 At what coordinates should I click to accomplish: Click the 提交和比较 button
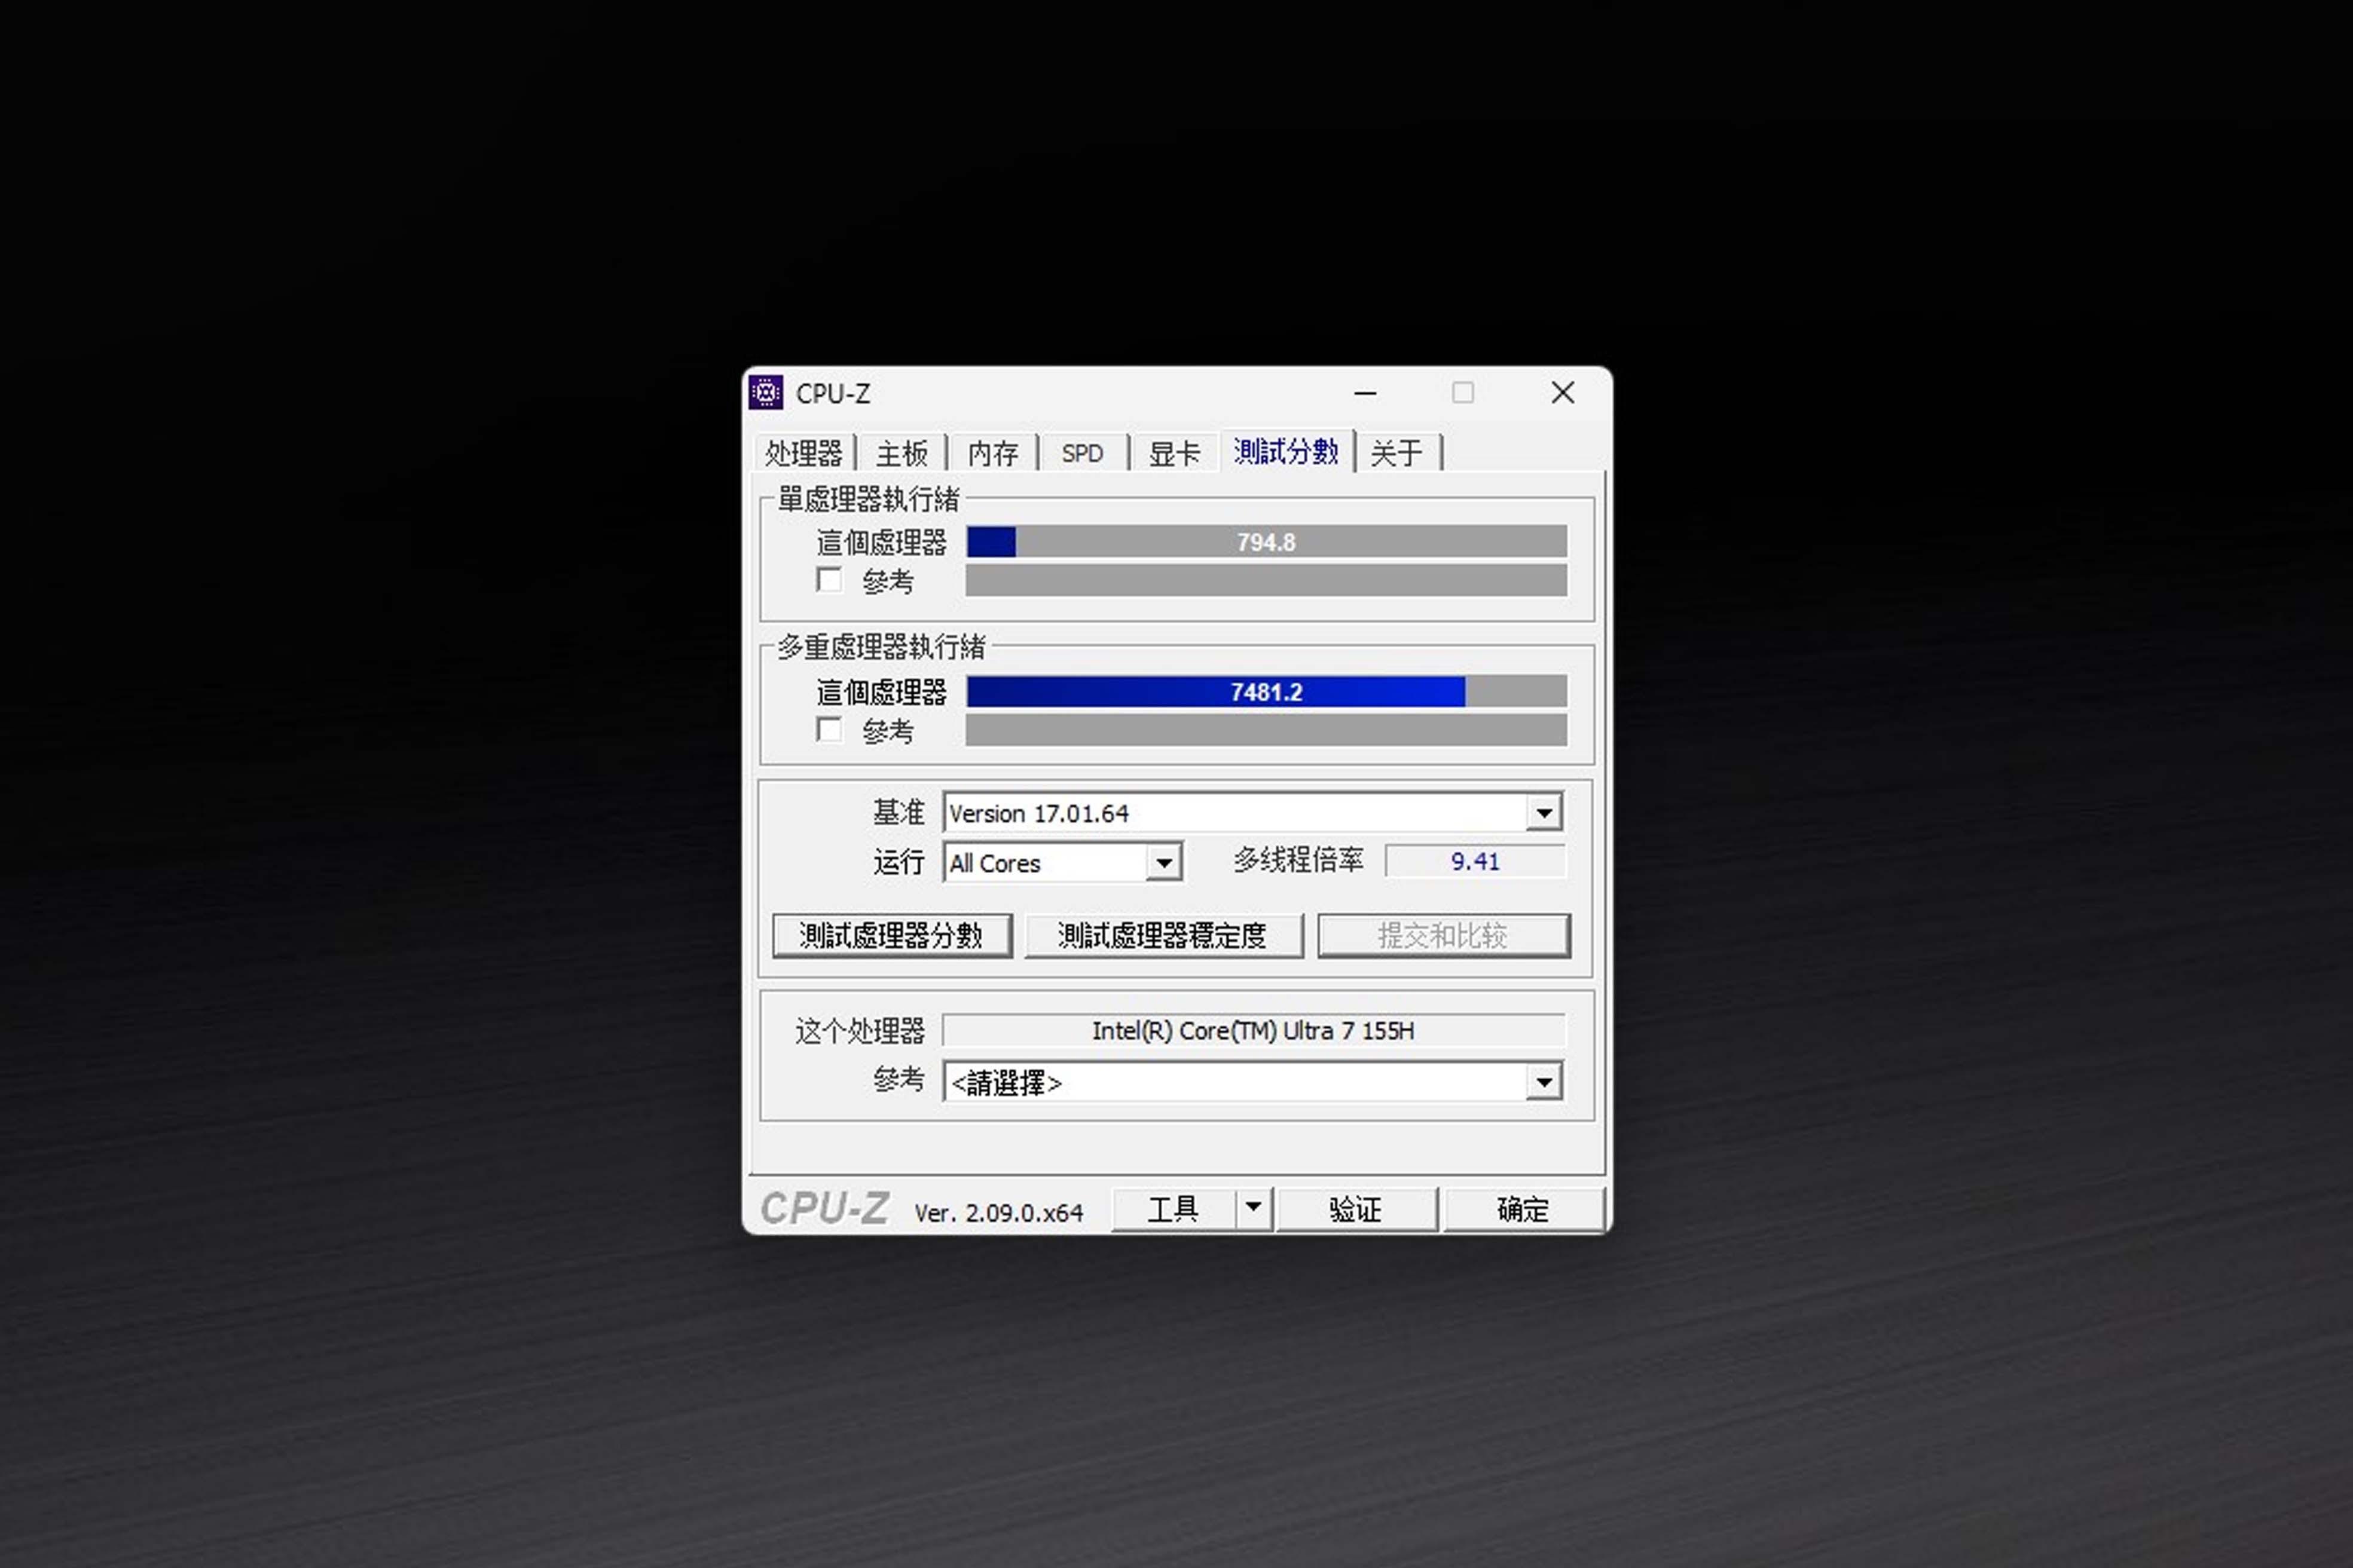pyautogui.click(x=1444, y=936)
